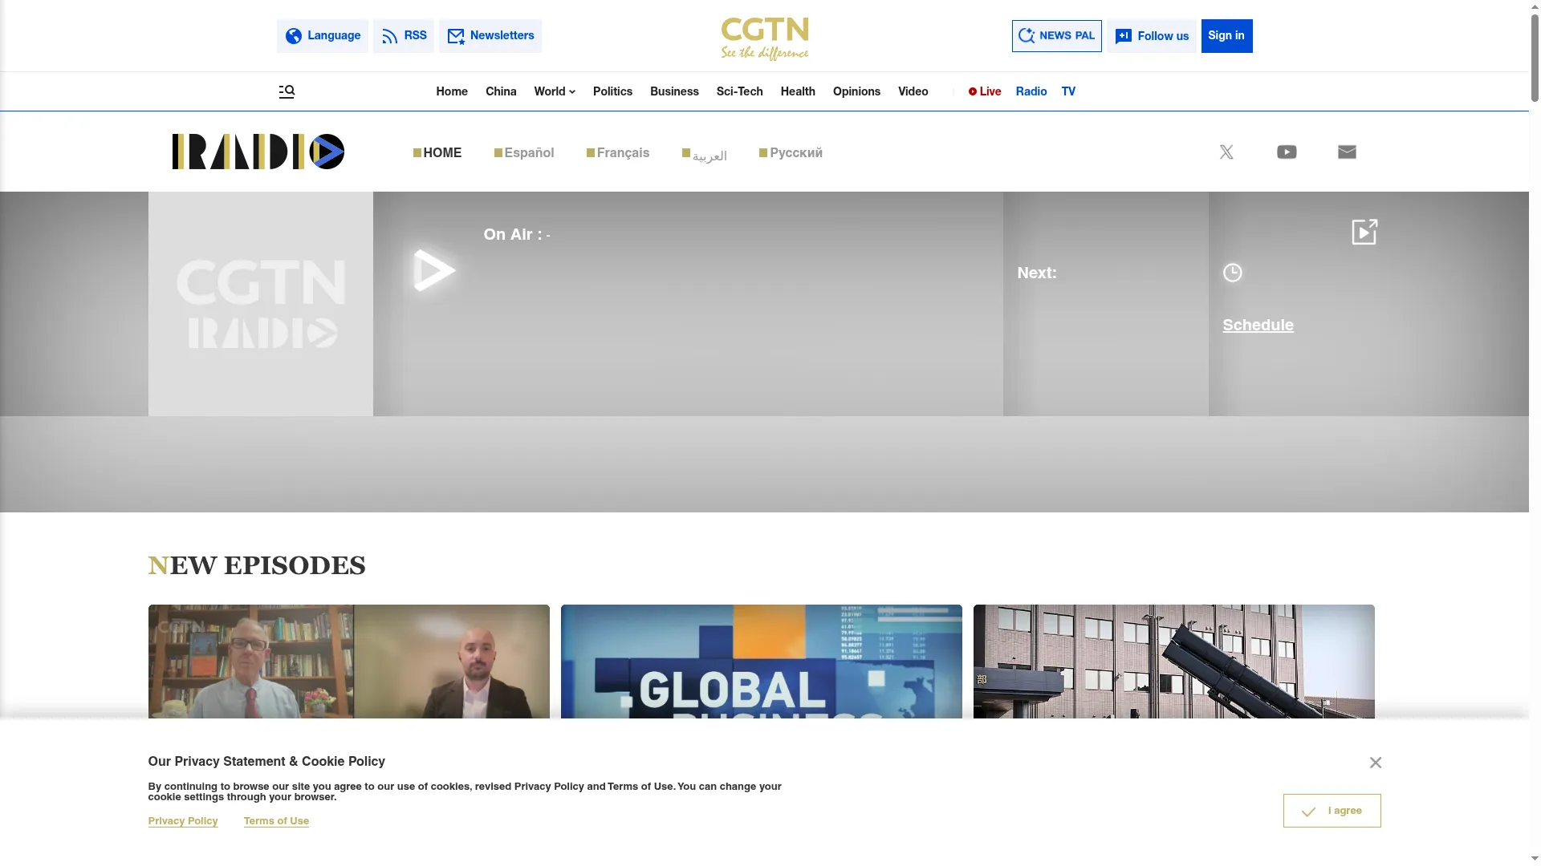The height and width of the screenshot is (866, 1541).
Task: Open the Radio link in navigation
Action: 1031,91
